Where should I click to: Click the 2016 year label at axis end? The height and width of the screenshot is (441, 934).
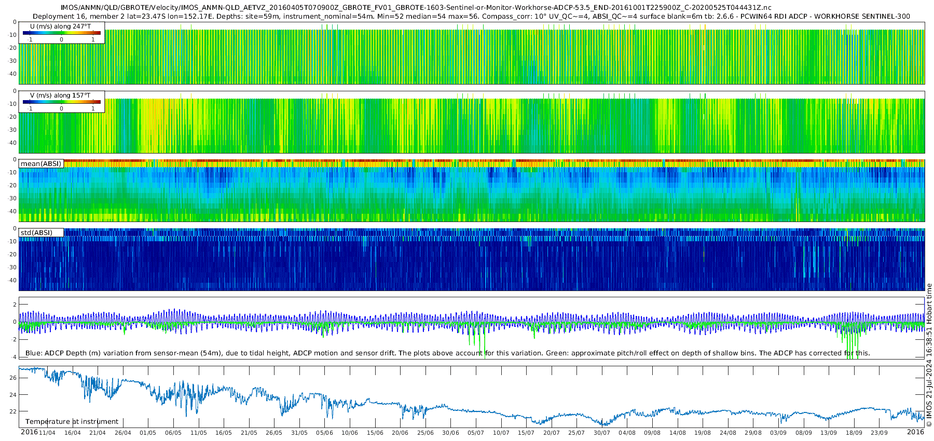coord(916,432)
